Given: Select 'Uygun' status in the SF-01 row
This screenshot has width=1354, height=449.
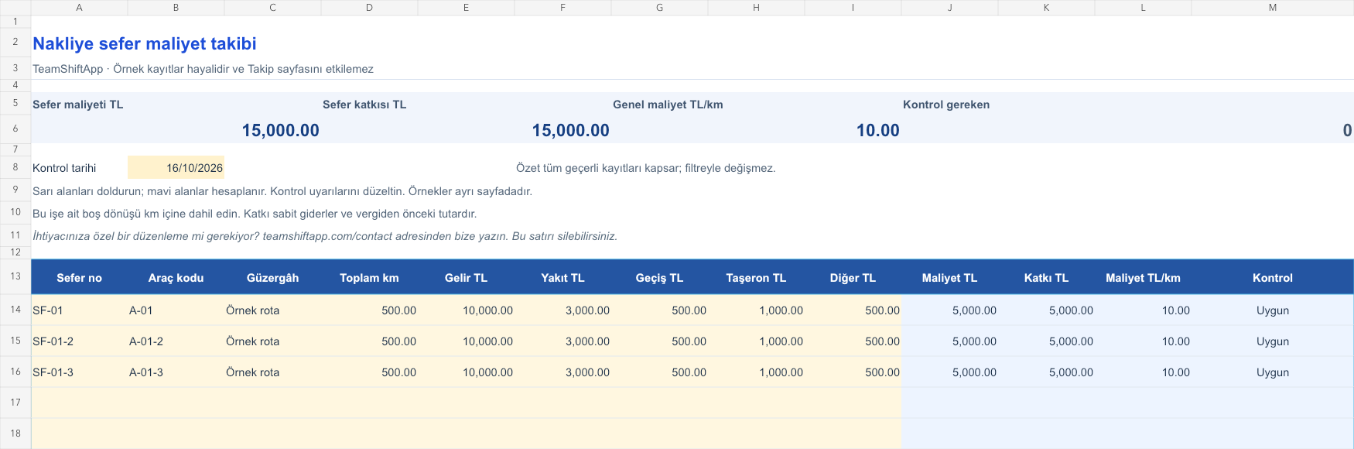Looking at the screenshot, I should point(1273,310).
